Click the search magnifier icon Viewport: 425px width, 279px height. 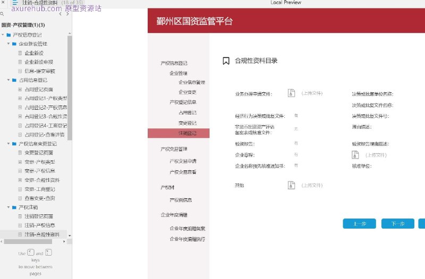pyautogui.click(x=2, y=14)
